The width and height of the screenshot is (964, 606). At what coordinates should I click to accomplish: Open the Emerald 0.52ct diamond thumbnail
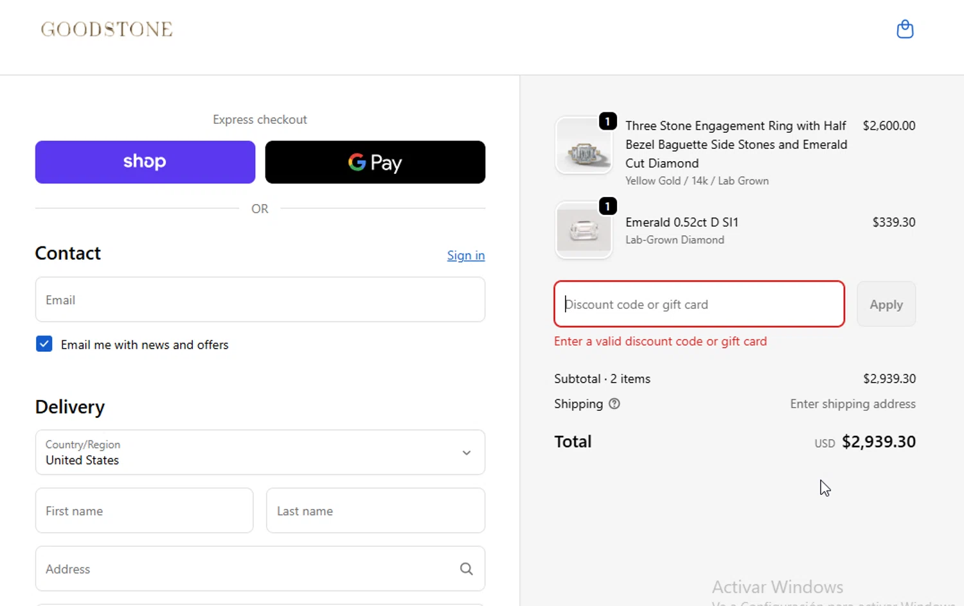(584, 230)
